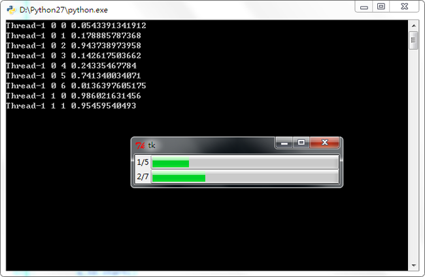Click console line with 0.24335467784
The width and height of the screenshot is (425, 277).
pyautogui.click(x=71, y=65)
